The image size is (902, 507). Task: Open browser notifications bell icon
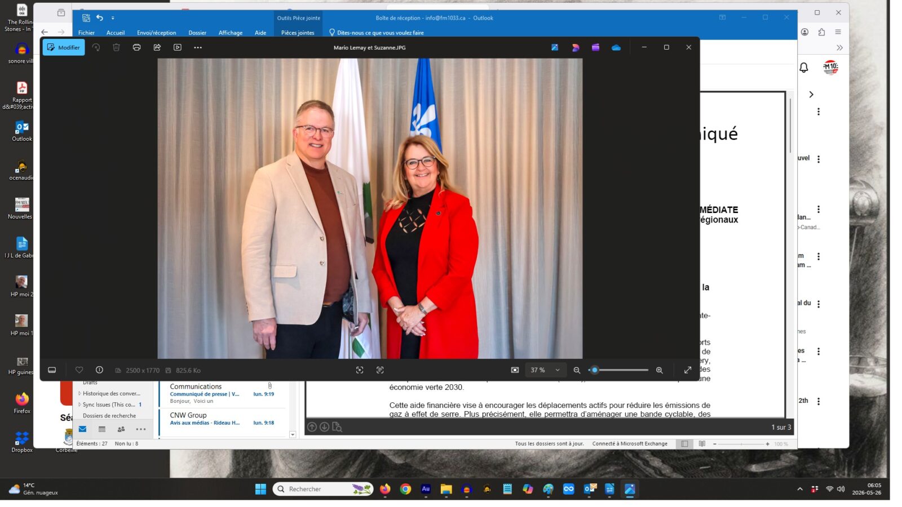coord(804,68)
